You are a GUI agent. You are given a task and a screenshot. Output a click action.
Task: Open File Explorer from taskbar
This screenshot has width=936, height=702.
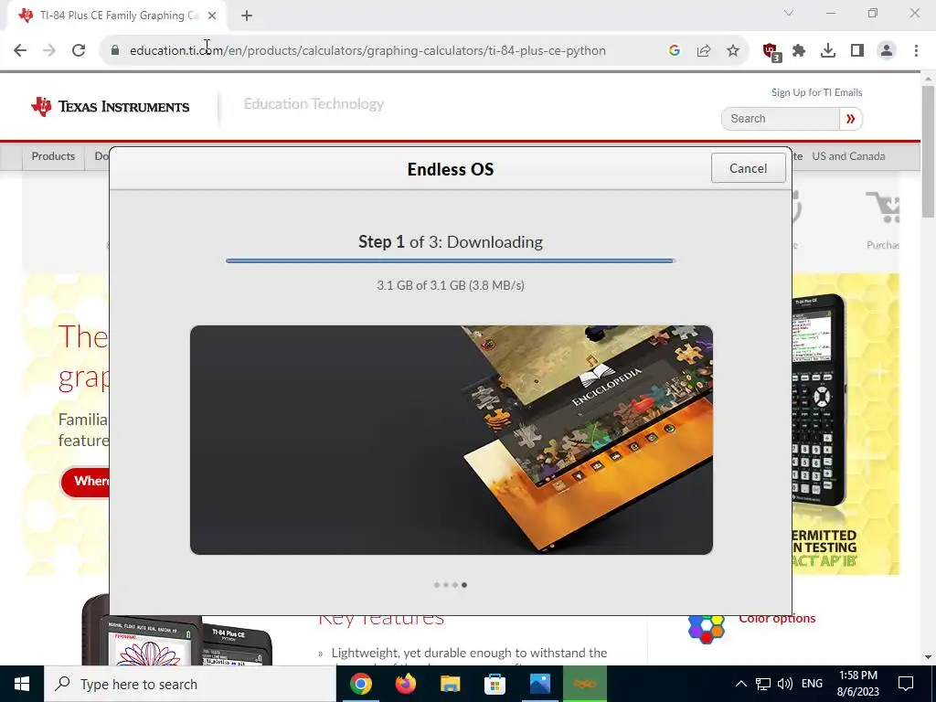click(450, 684)
